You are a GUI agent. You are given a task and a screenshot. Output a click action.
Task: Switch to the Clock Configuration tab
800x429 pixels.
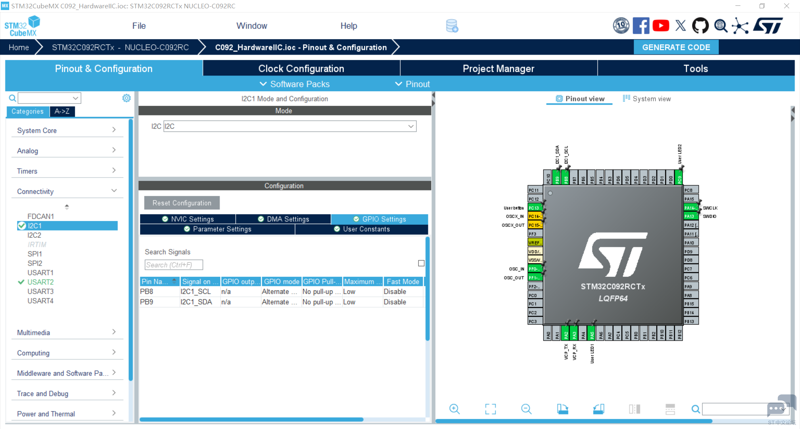[x=301, y=68]
